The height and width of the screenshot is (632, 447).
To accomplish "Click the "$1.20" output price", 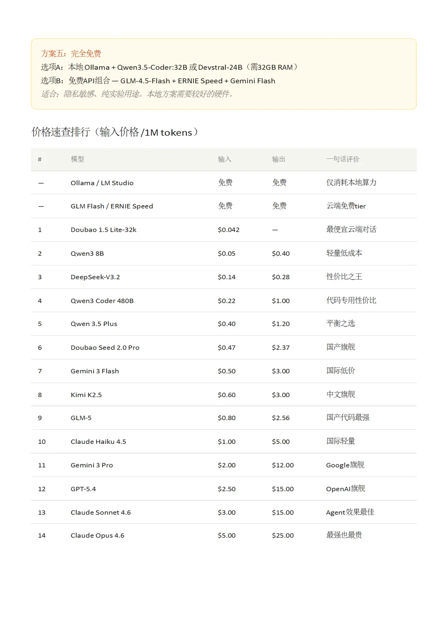I will 281,324.
